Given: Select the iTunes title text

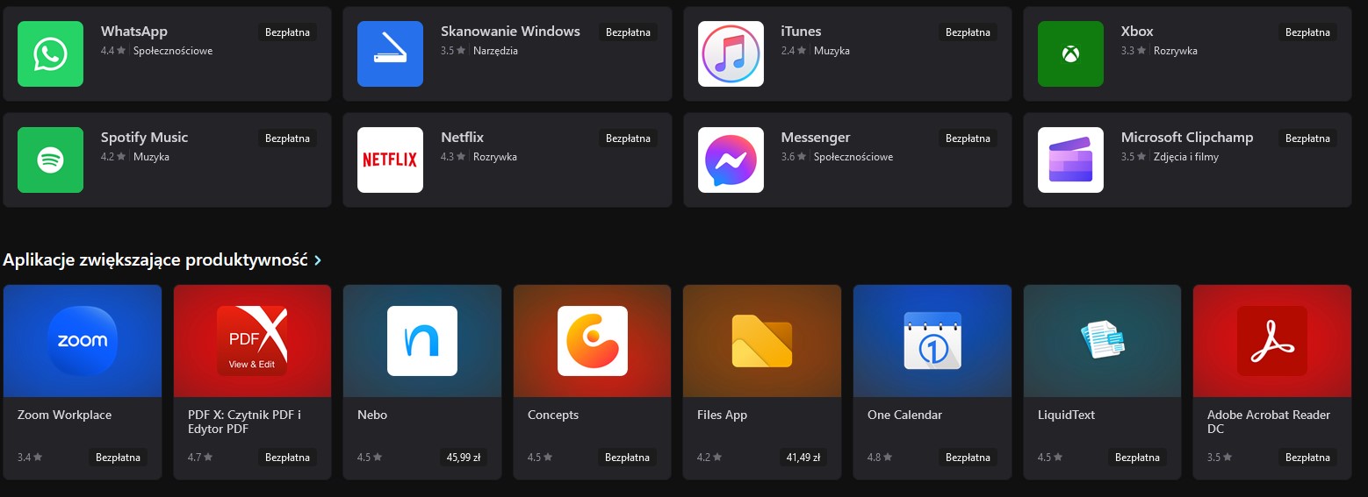Looking at the screenshot, I should pos(801,32).
